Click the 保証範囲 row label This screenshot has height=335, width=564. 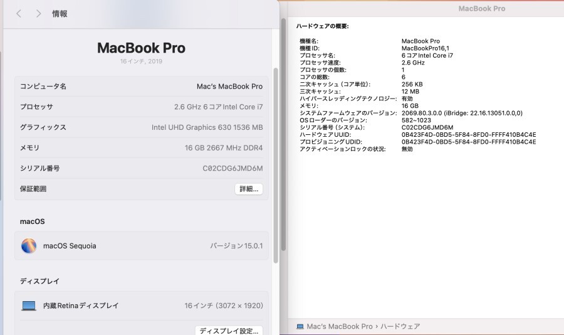pos(33,189)
